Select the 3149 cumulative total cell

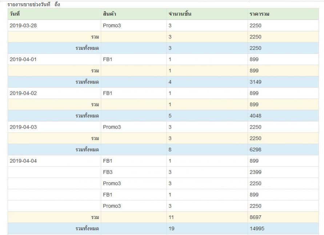[255, 82]
